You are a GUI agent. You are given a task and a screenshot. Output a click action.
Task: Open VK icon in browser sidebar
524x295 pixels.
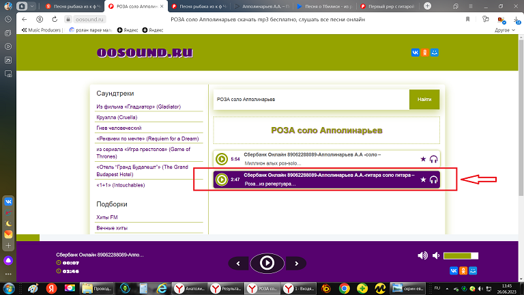tap(8, 201)
